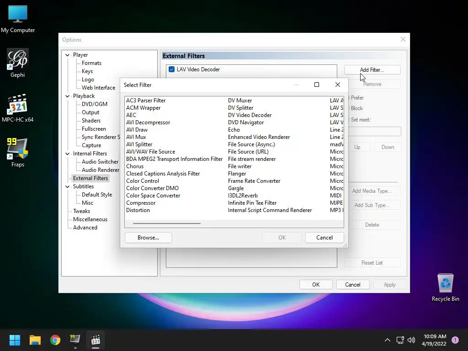Collapse the Subtitles tree node
Screen dimensions: 468x351
pos(68,186)
